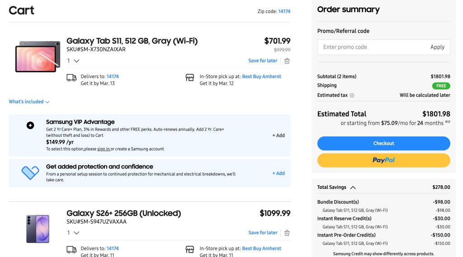Add Samsung VIP Advantage to cart
This screenshot has height=257, width=463.
[279, 136]
